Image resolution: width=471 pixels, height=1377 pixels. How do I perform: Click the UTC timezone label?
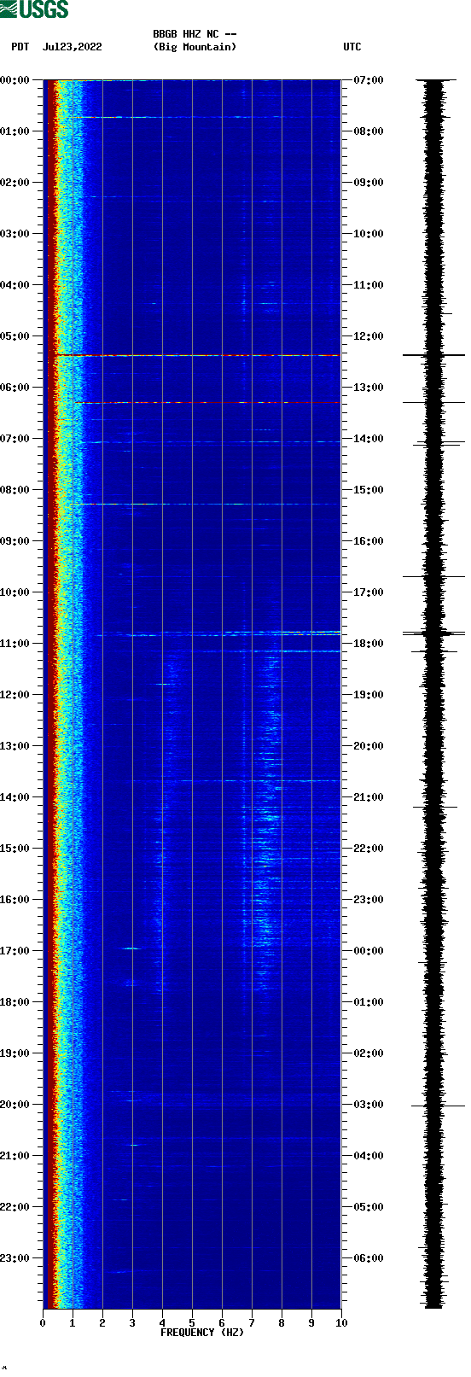coord(352,47)
